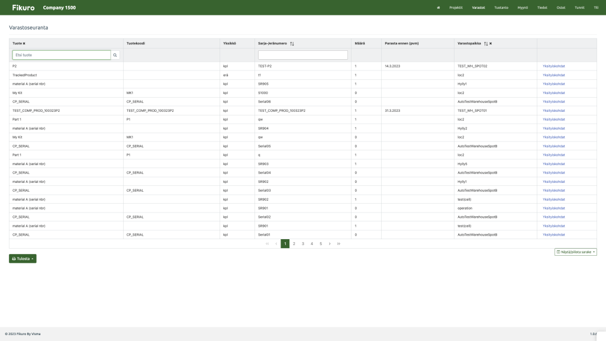Sort by Varastopaikka column arrows
The image size is (606, 341).
click(486, 44)
